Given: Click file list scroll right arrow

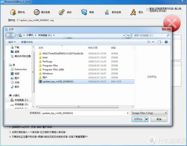Looking at the screenshot, I should [x=133, y=107].
